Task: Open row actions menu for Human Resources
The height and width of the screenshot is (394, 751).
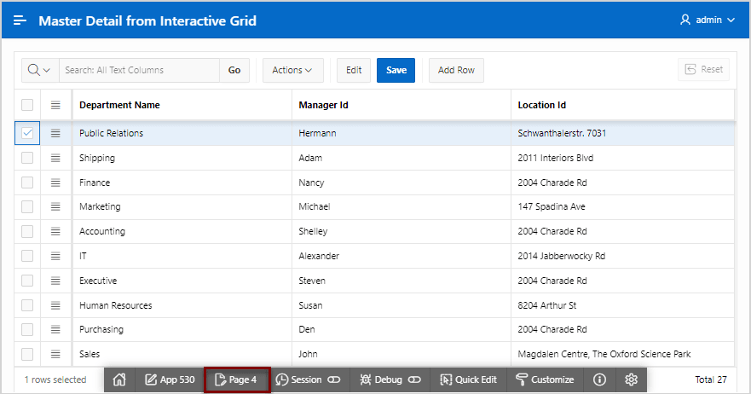Action: coord(55,305)
